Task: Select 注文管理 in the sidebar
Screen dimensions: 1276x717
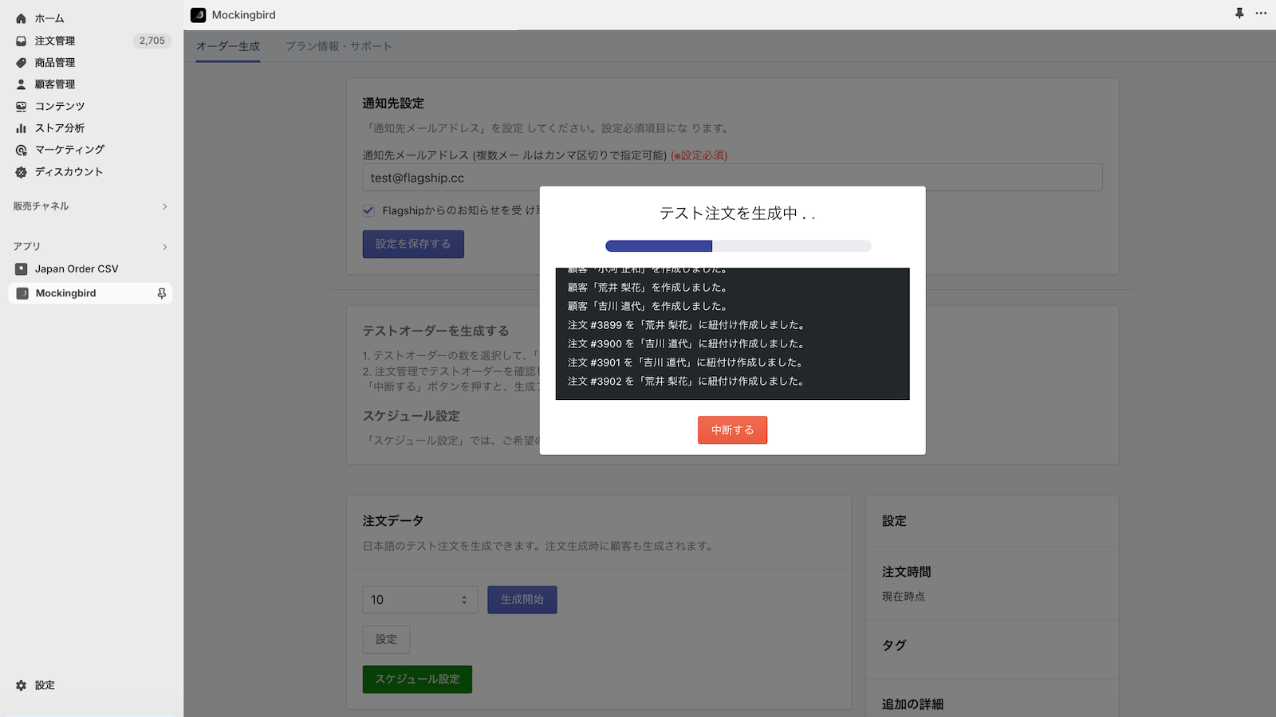Action: point(54,41)
